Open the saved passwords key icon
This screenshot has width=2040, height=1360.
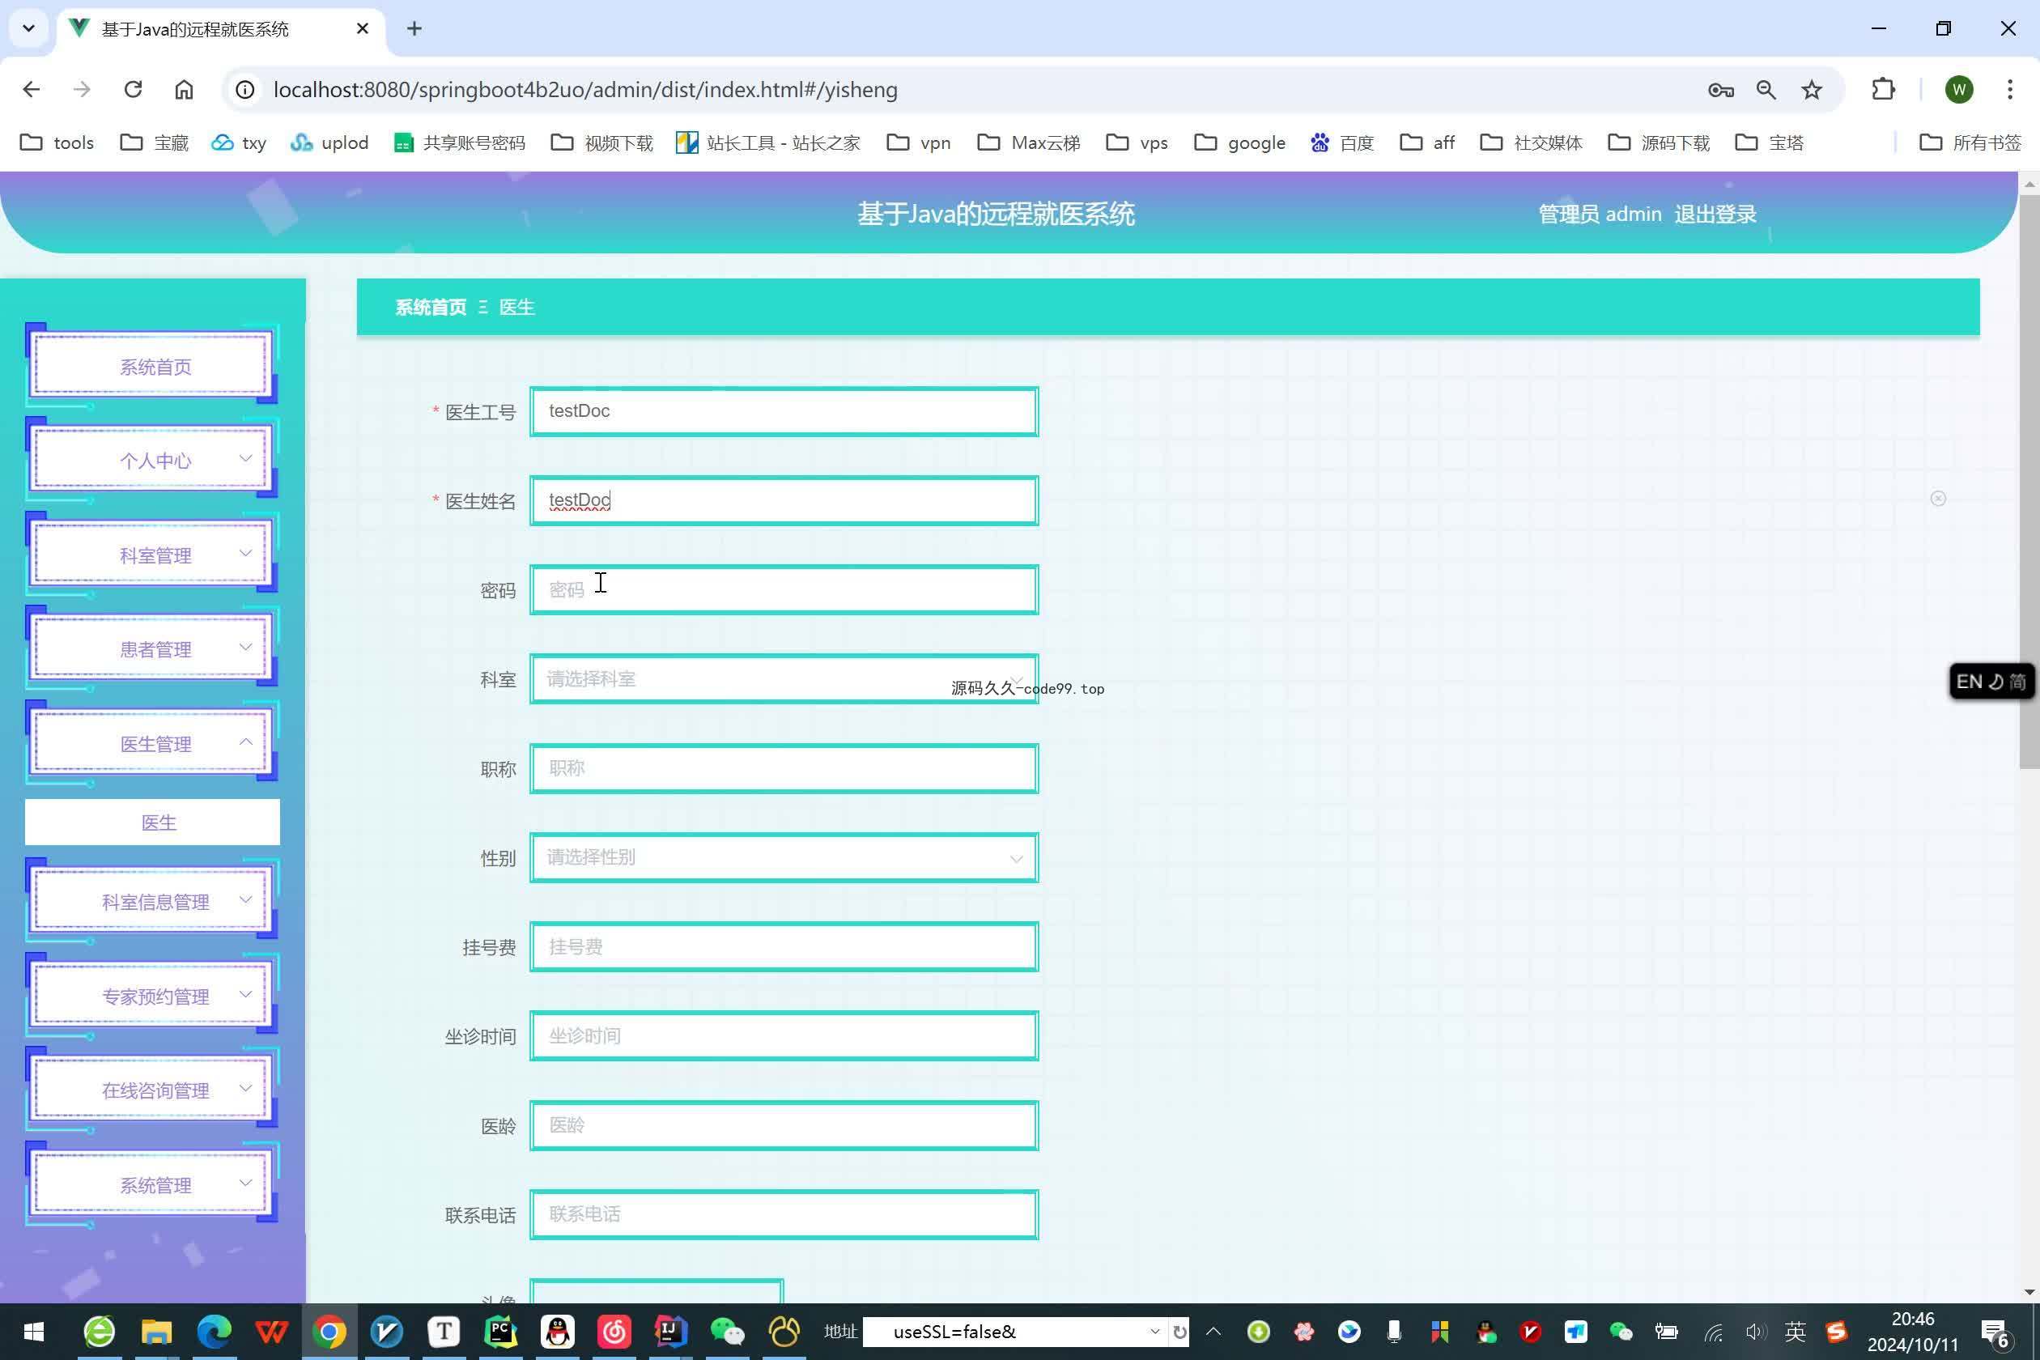1721,89
